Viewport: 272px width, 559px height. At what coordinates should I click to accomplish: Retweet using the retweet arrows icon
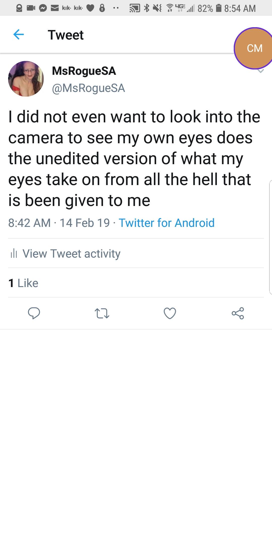tap(102, 313)
